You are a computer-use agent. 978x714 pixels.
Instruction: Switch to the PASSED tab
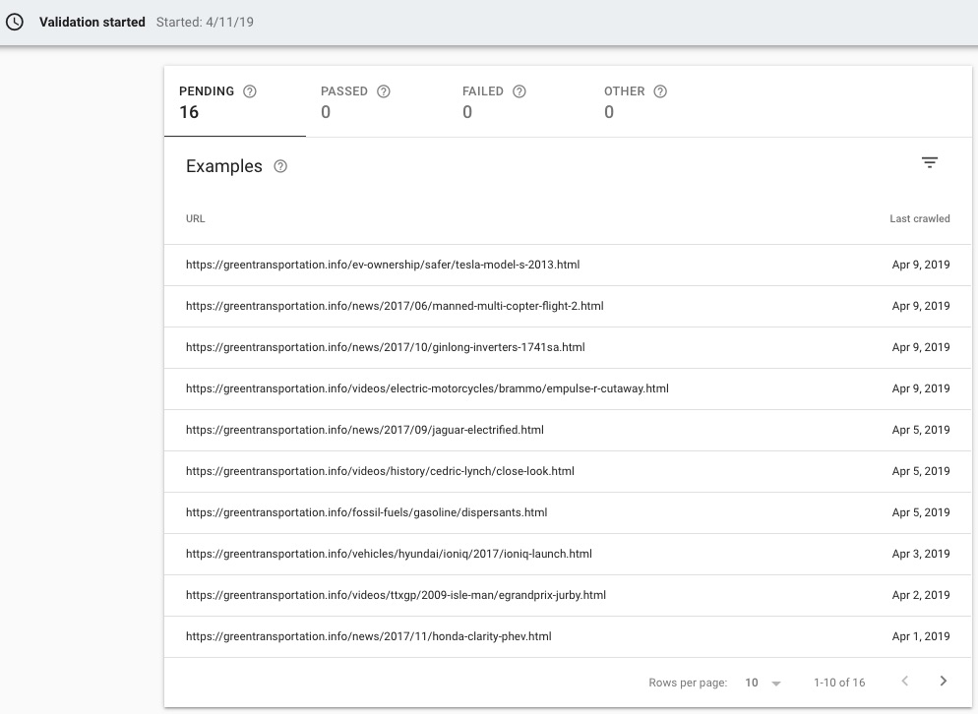coord(377,101)
